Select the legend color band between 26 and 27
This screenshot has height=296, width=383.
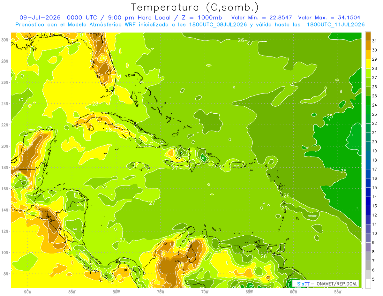click(368, 82)
